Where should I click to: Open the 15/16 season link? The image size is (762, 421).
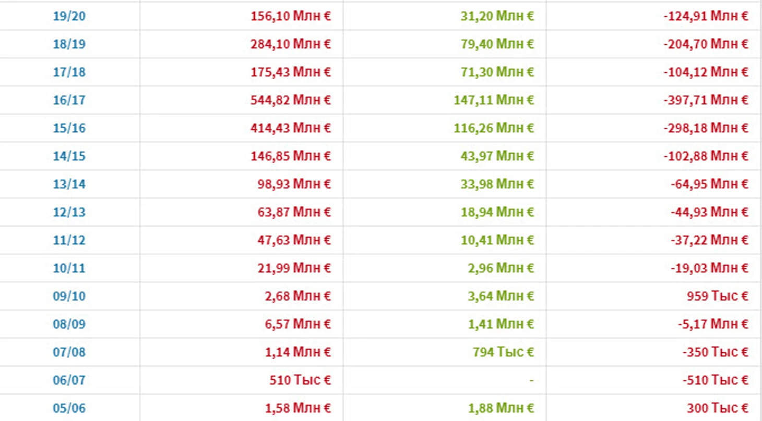click(69, 128)
